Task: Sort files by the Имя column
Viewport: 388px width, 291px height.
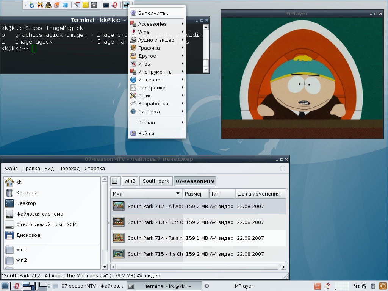Action: point(146,194)
